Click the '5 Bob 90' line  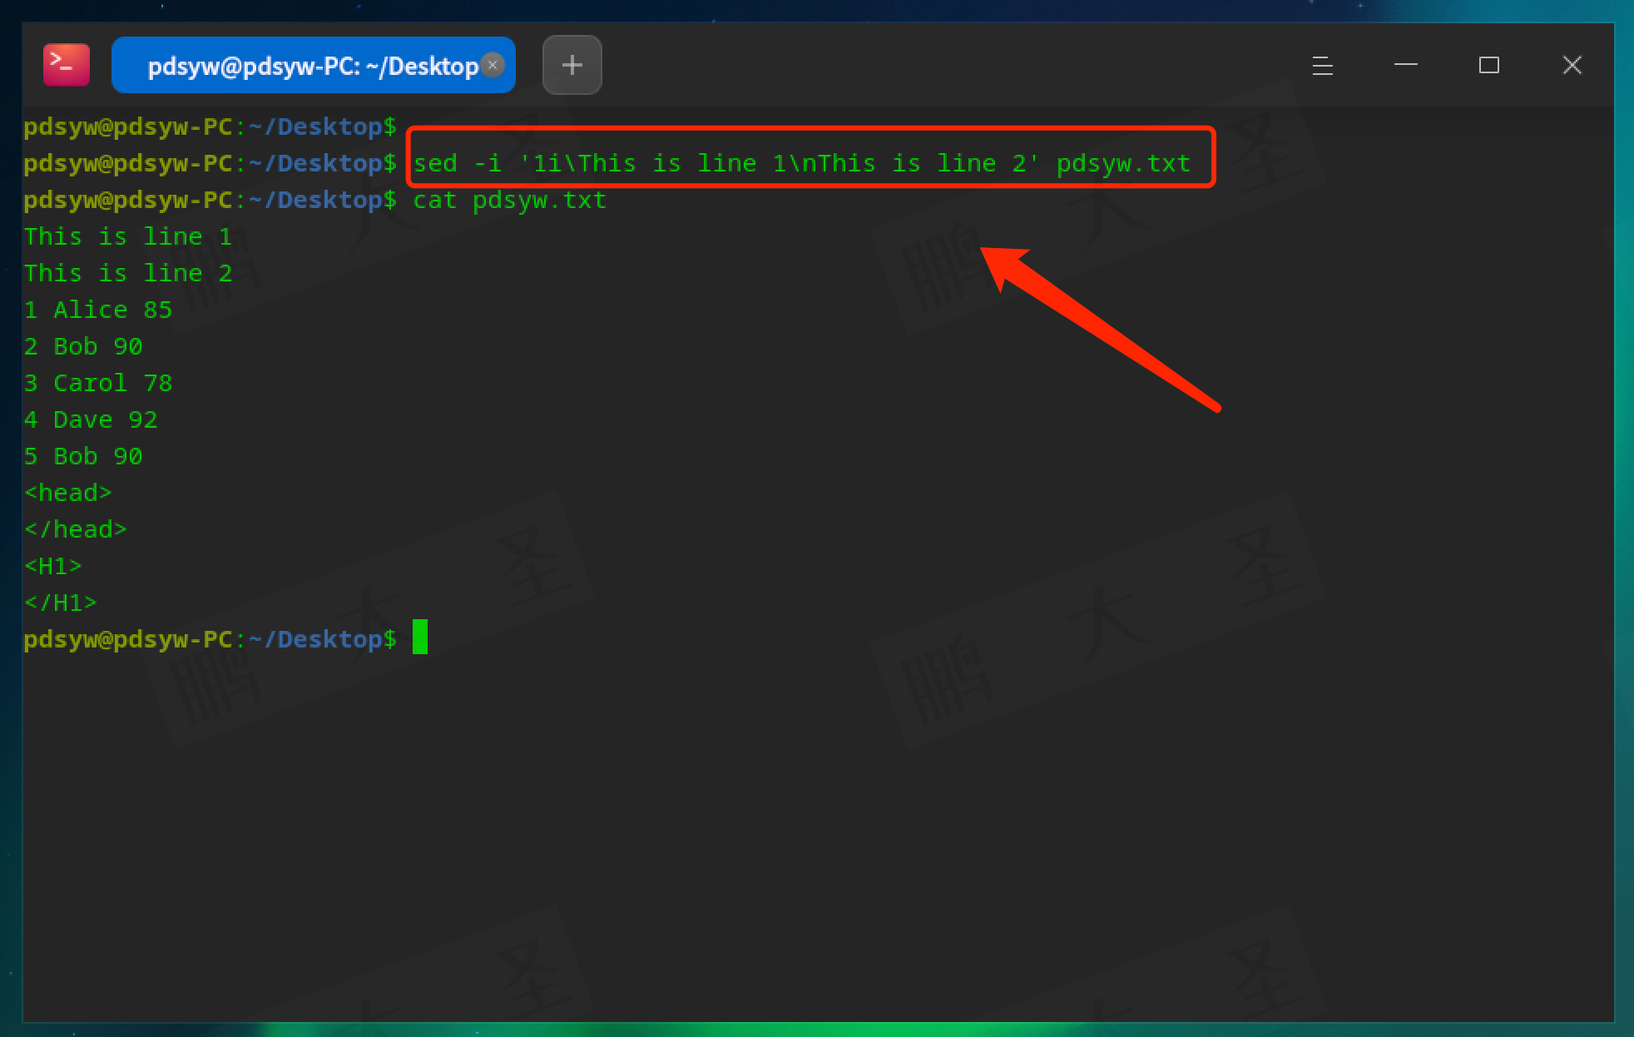click(x=83, y=457)
